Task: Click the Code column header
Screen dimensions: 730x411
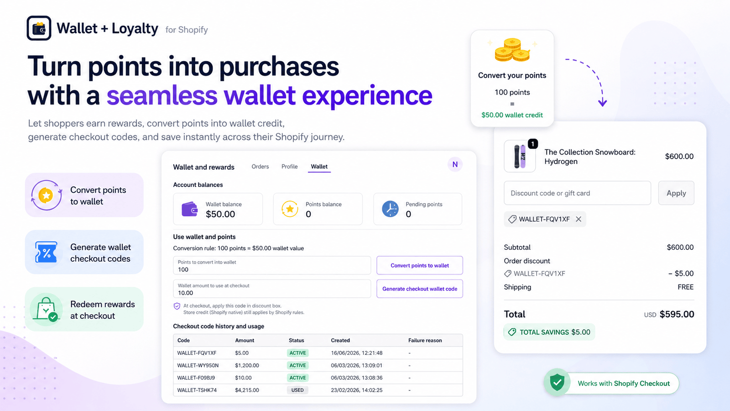Action: tap(183, 340)
